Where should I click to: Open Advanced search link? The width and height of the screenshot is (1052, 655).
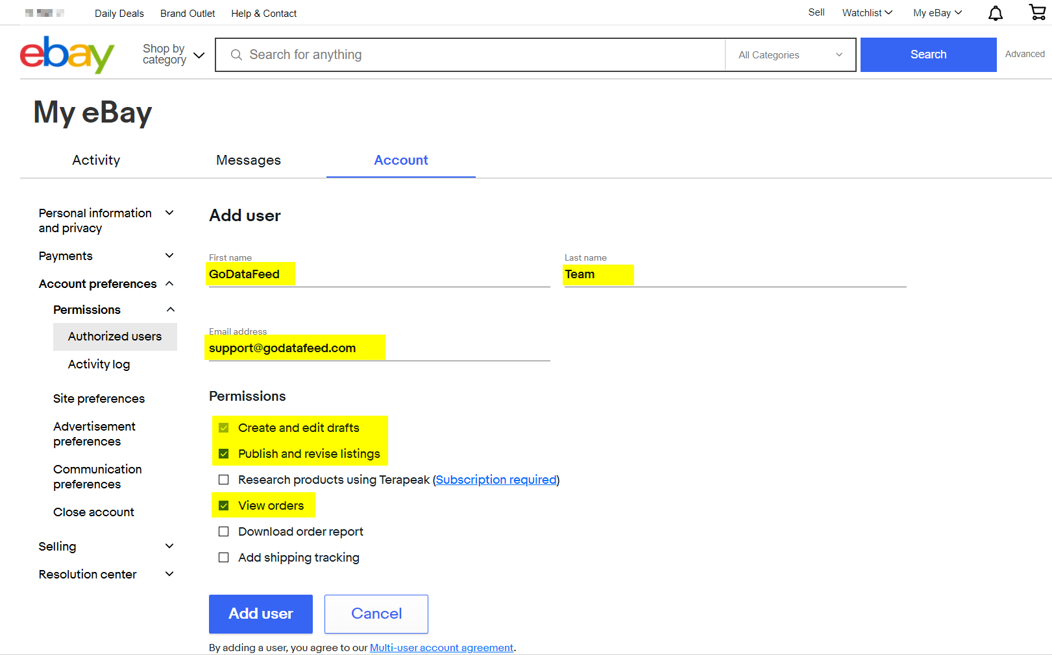[x=1025, y=54]
